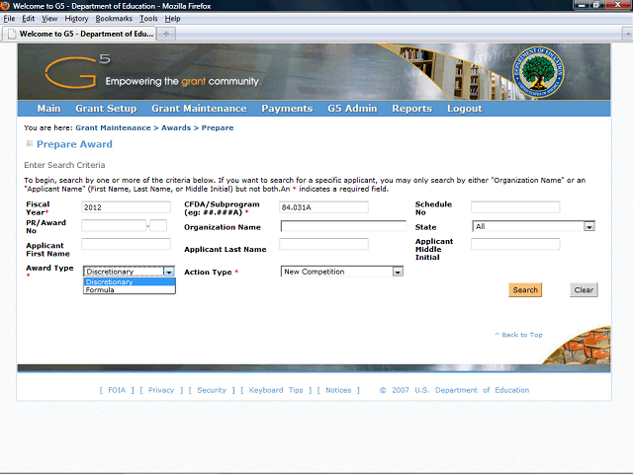This screenshot has width=633, height=474.
Task: Open the Bookmarks menu
Action: point(114,19)
